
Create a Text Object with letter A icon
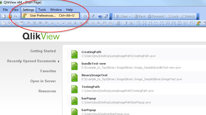75,23
